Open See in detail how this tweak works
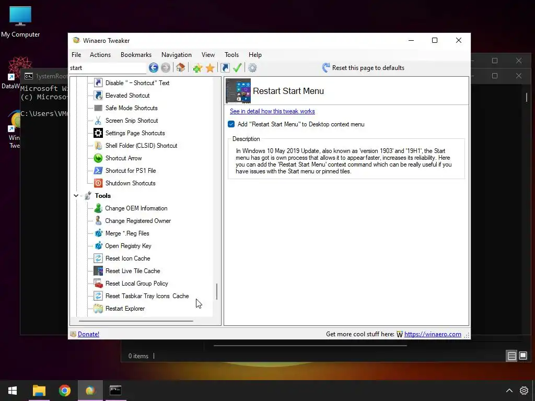The width and height of the screenshot is (535, 401). pos(272,111)
